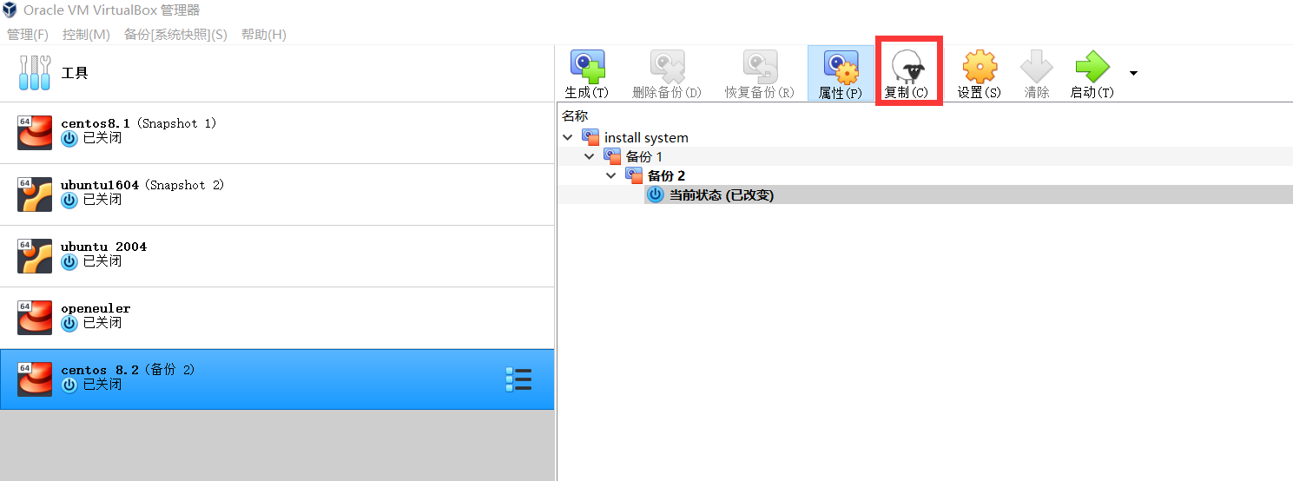Collapse the 备份 2 snapshot node
Viewport: 1293px width, 481px height.
(611, 175)
